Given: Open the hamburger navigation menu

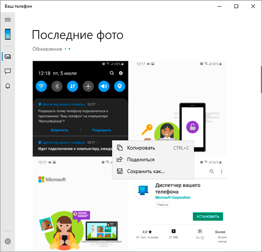Looking at the screenshot, I should 7,20.
